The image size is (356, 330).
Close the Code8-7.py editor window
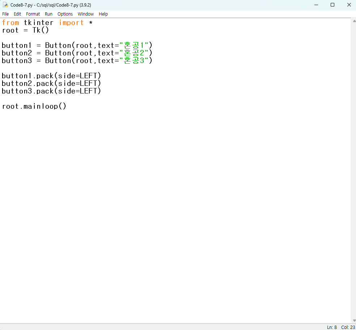point(349,5)
